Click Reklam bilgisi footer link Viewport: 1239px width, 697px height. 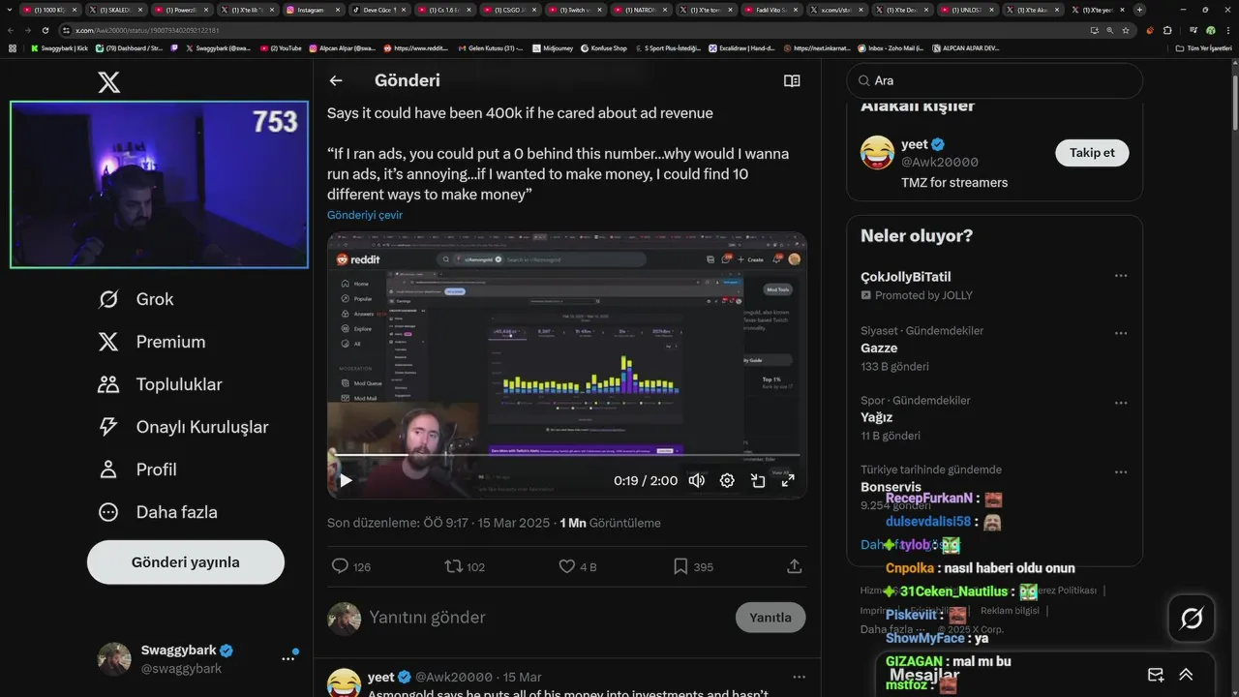point(1010,610)
